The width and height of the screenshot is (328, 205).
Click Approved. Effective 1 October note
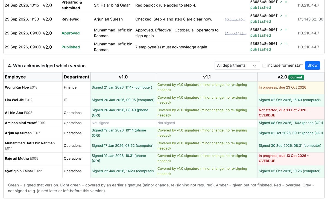pos(177,33)
